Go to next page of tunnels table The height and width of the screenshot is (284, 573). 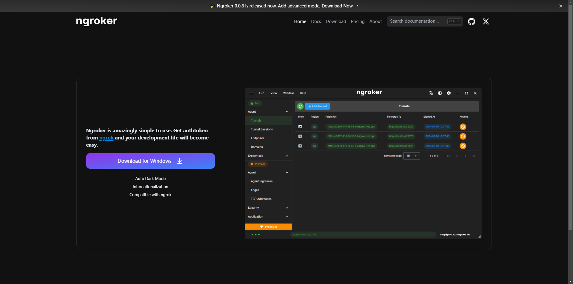tap(465, 156)
